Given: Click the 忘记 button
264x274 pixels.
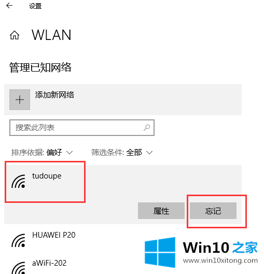Looking at the screenshot, I should 213,211.
